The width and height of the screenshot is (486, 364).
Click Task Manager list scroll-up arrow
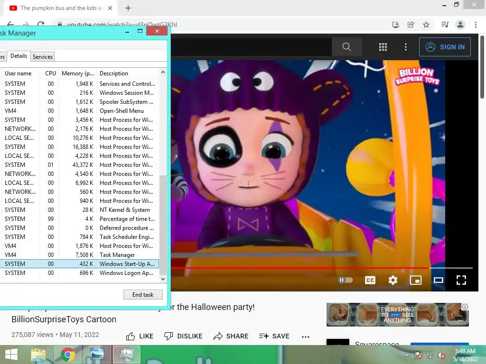163,72
